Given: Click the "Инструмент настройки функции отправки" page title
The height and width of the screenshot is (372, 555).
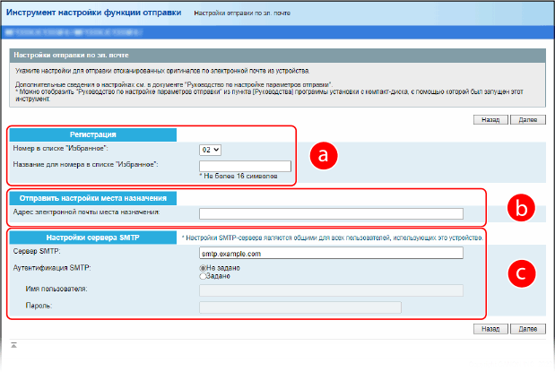Looking at the screenshot, I should tap(94, 13).
